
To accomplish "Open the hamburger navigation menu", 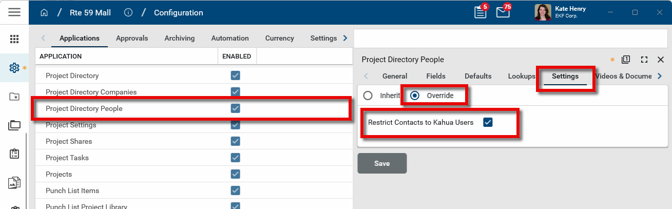I will (x=14, y=12).
